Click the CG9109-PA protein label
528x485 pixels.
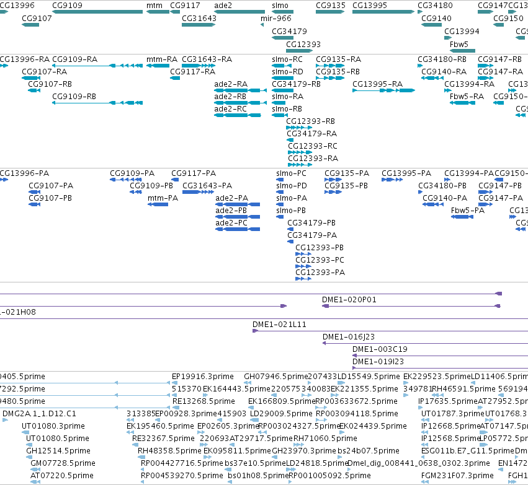click(132, 173)
